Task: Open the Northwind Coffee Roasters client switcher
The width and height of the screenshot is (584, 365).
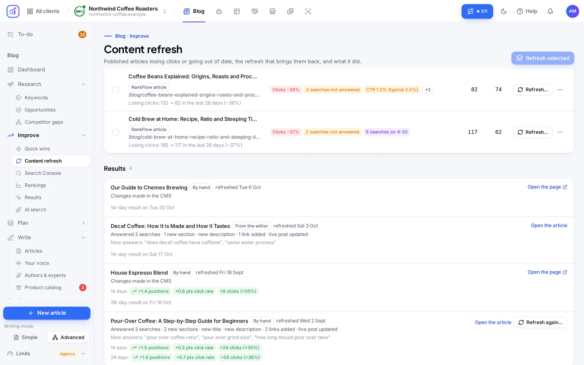Action: pyautogui.click(x=165, y=11)
